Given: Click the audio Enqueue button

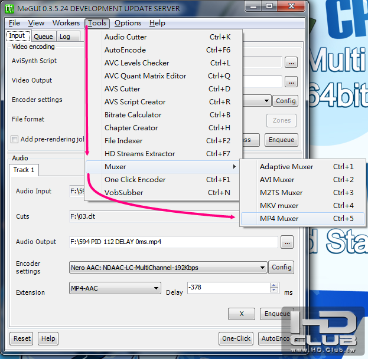Looking at the screenshot, I should click(277, 314).
